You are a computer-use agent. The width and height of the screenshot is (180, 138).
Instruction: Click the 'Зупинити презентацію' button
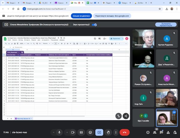pos(166,25)
